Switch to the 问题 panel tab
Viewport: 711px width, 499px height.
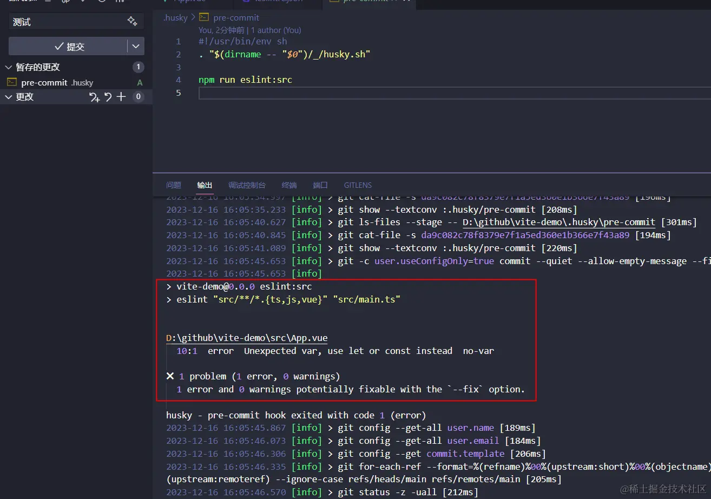pos(174,185)
